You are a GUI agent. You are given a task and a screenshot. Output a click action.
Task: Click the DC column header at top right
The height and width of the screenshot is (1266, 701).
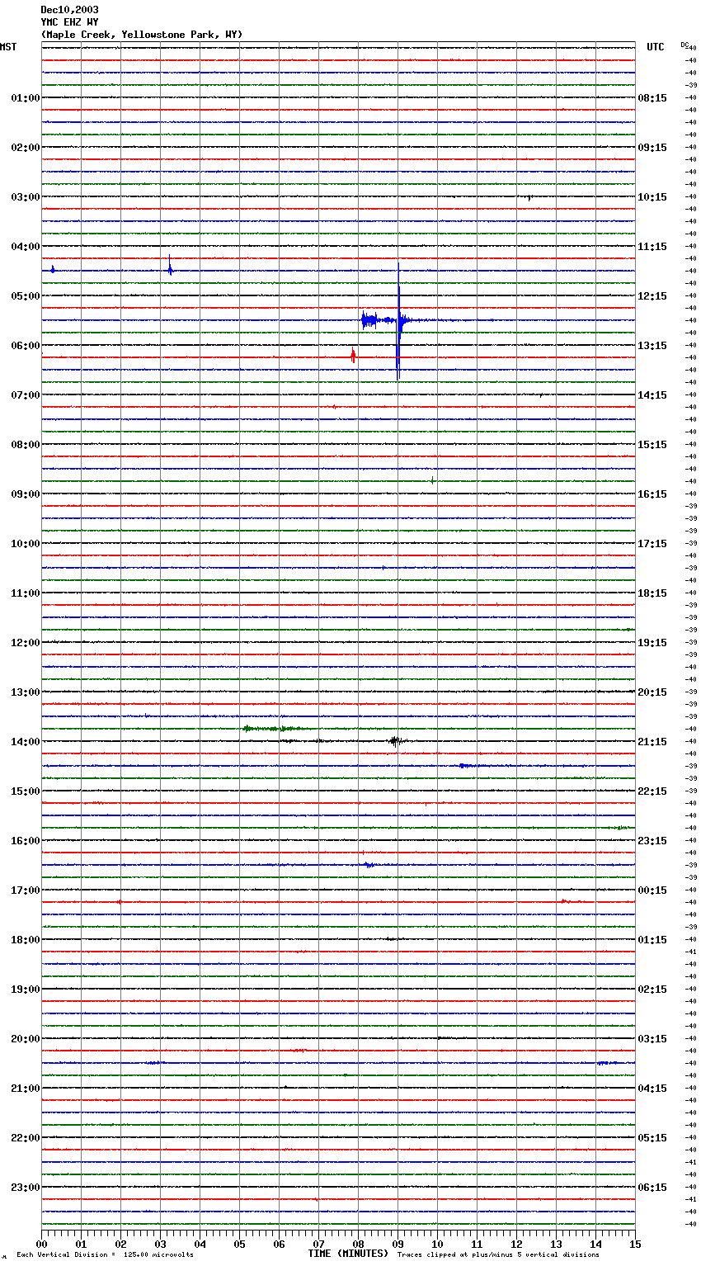(685, 45)
